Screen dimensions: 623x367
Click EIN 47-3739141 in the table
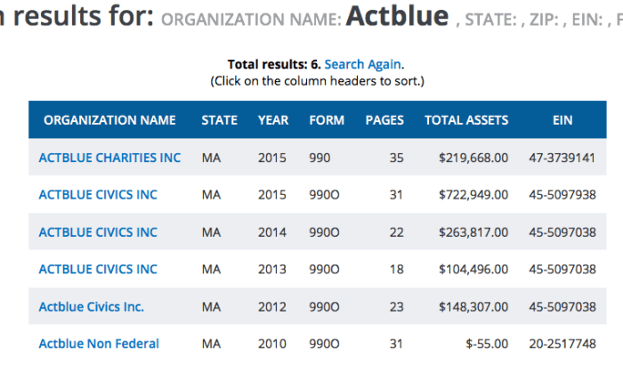pyautogui.click(x=562, y=158)
